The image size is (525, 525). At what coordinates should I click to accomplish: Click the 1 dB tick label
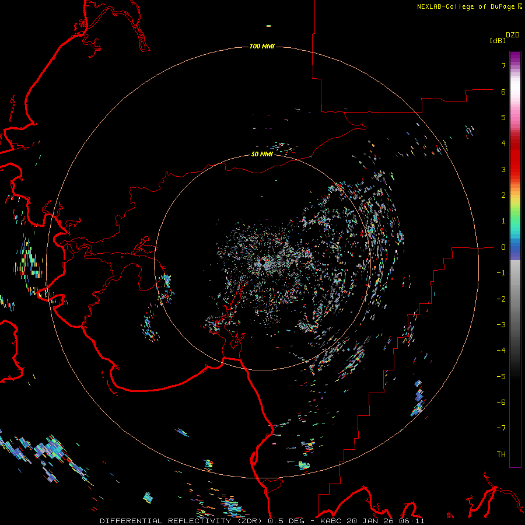[503, 221]
